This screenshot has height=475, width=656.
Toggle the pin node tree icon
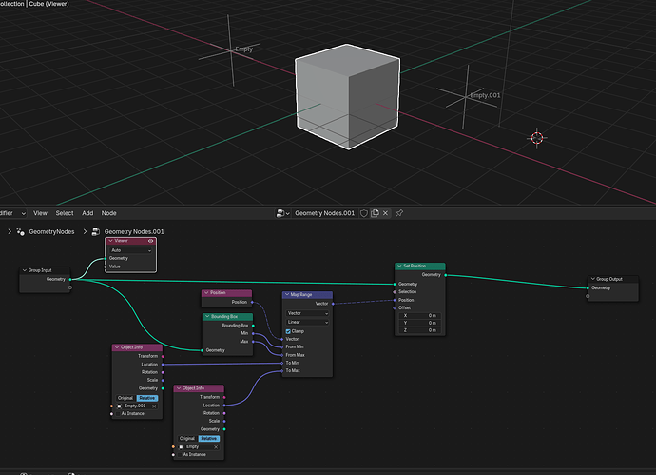click(399, 213)
